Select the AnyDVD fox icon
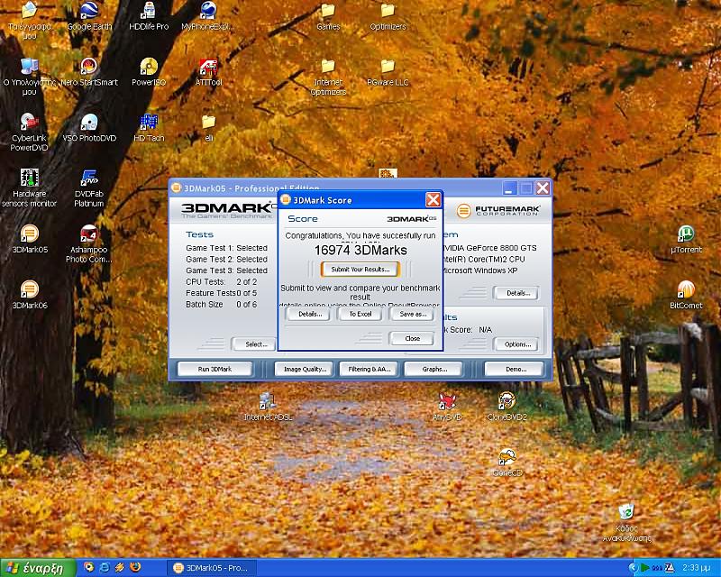This screenshot has height=577, width=721. [447, 407]
